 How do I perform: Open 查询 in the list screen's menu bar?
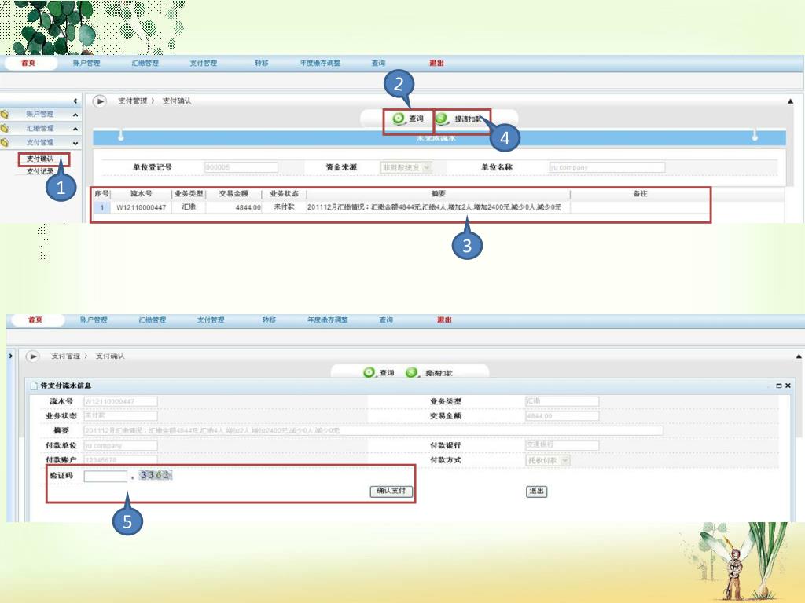point(378,63)
